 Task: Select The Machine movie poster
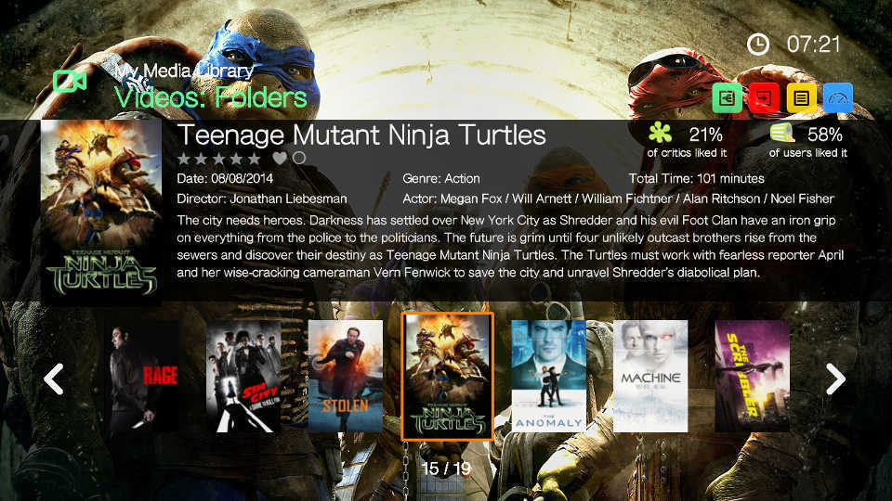pyautogui.click(x=650, y=376)
